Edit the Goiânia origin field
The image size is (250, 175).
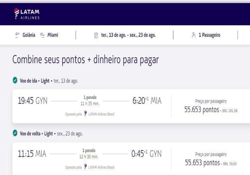[29, 35]
